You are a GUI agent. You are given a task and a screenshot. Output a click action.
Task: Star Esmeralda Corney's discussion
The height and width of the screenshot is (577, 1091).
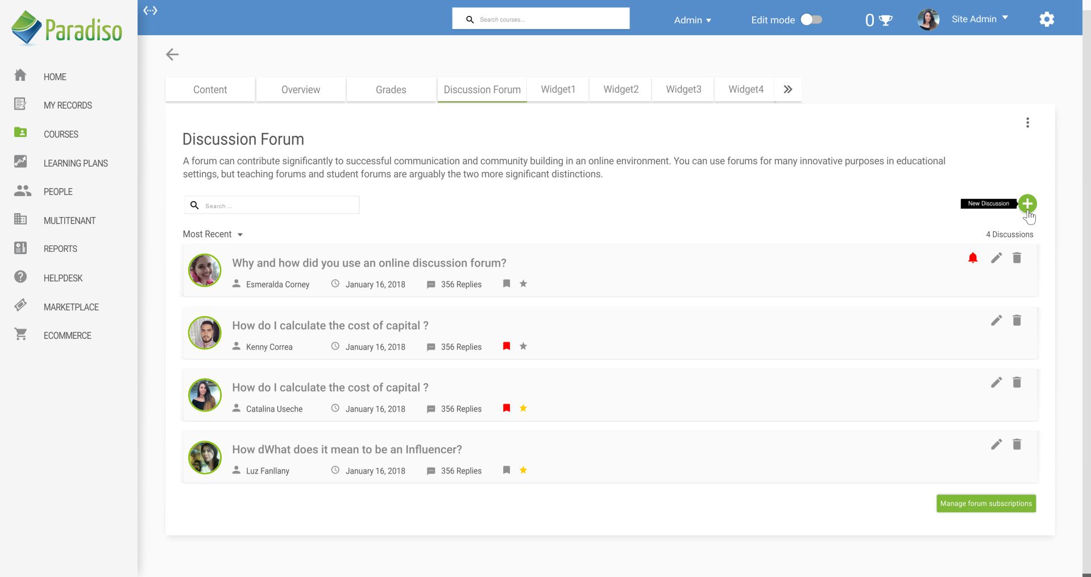tap(523, 284)
